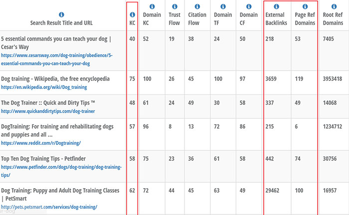Click info icon above Root Ref Domains
The height and width of the screenshot is (215, 349).
click(x=333, y=6)
